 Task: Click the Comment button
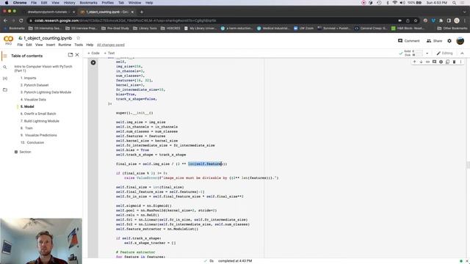coord(408,41)
